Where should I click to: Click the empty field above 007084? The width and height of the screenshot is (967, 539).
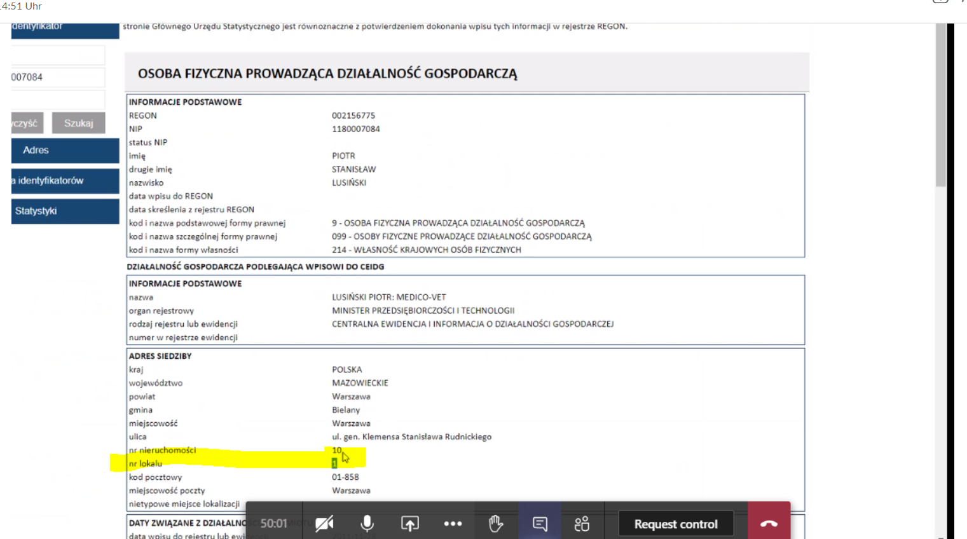pos(57,55)
